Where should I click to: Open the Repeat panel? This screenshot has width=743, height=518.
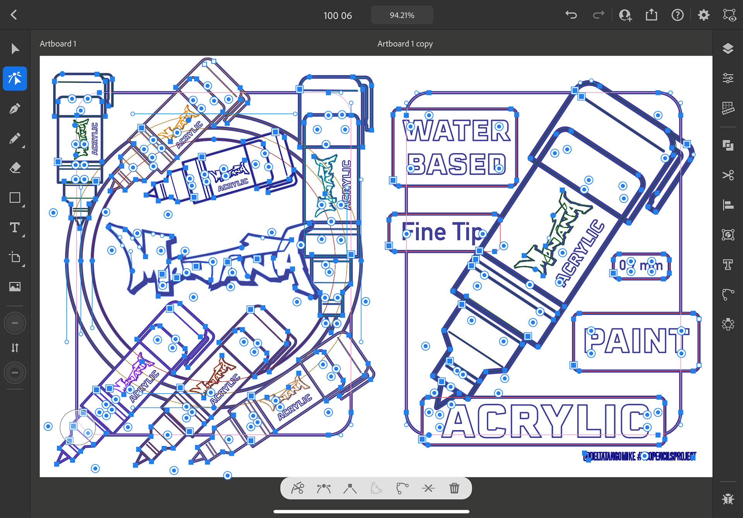pyautogui.click(x=728, y=324)
